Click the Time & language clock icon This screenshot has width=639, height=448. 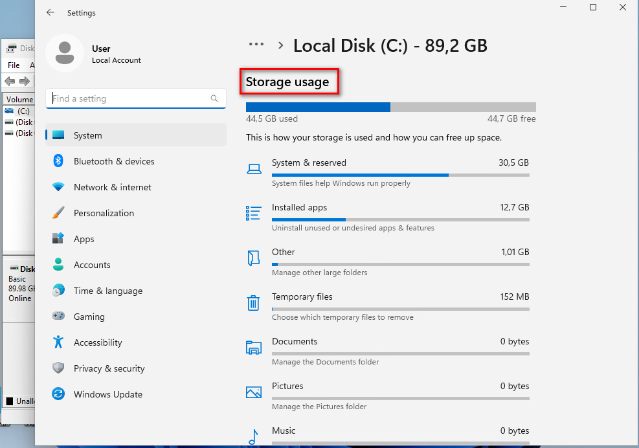(58, 291)
